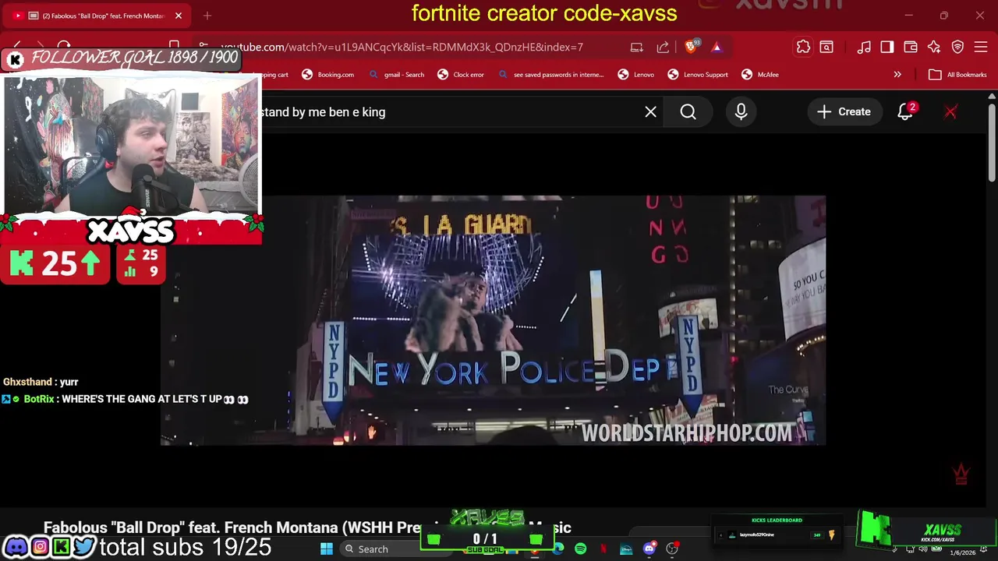
Task: Click the Twitter bird icon in overlay
Action: (x=83, y=547)
